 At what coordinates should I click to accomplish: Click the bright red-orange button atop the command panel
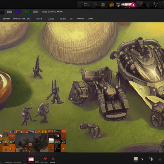(x=64, y=131)
